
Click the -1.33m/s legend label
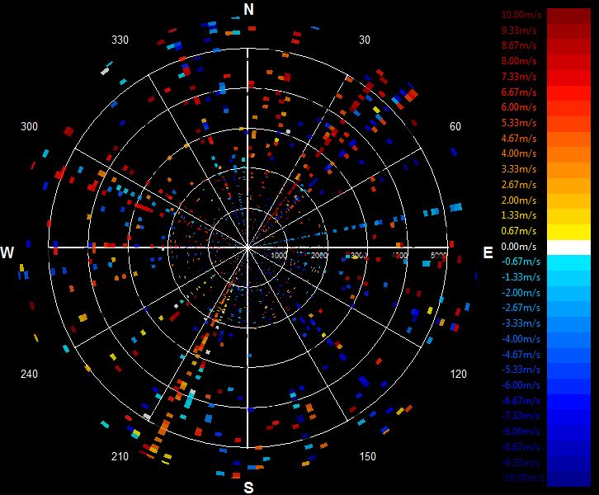pyautogui.click(x=521, y=277)
